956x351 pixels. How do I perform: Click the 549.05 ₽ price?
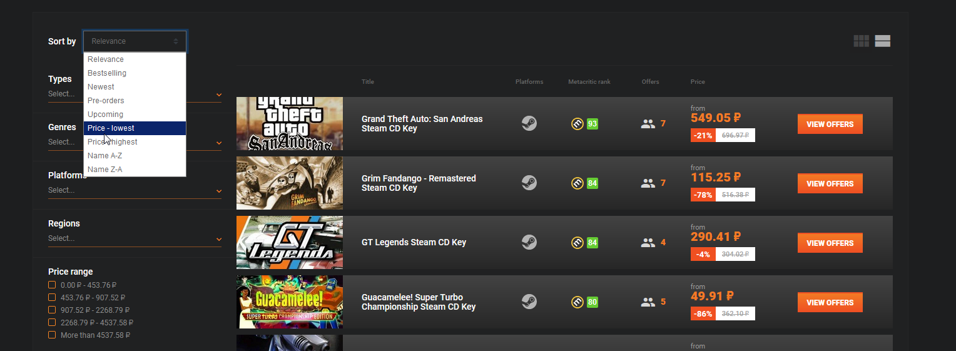click(x=716, y=118)
